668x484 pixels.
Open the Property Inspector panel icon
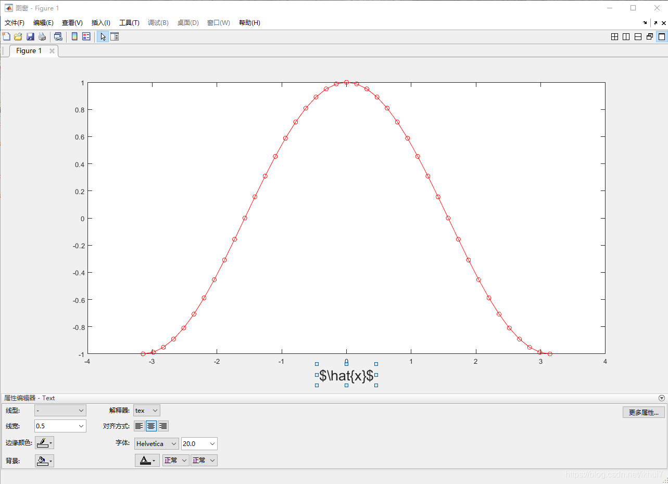[x=115, y=36]
